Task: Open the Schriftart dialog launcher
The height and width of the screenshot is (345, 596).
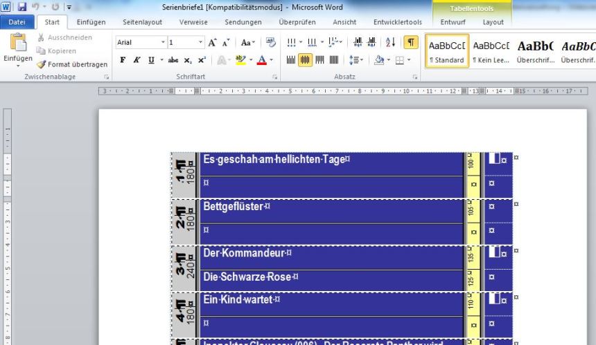Action: coord(274,77)
